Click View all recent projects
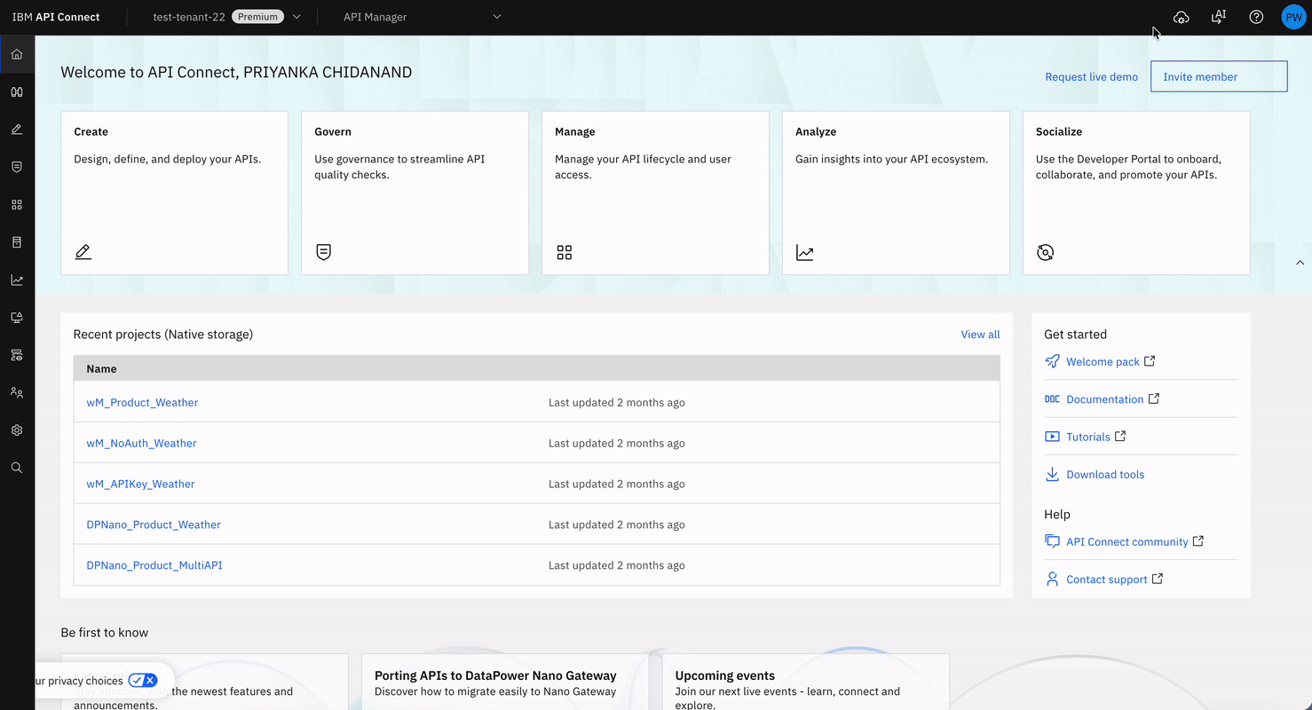 click(980, 335)
